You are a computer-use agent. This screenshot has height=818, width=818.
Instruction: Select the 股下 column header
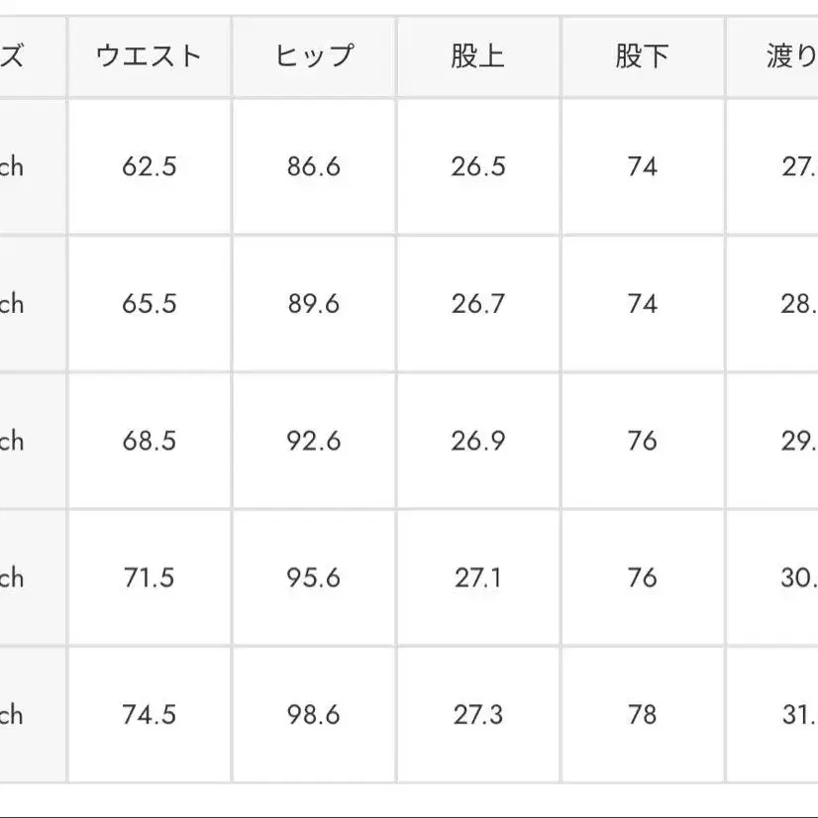coord(642,56)
